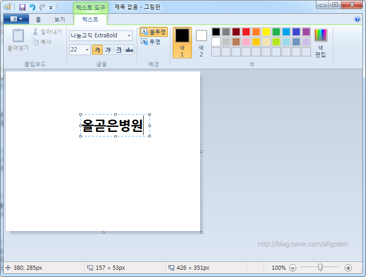This screenshot has width=366, height=277.
Task: Click the zoom in plus button
Action: (348, 268)
